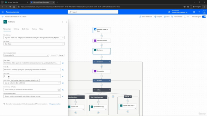Select the Initialize variable action card

click(x=102, y=41)
